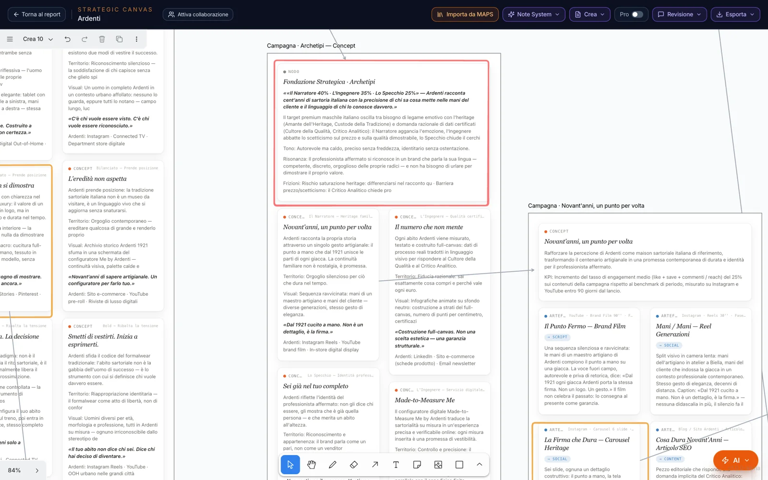Expand the 84% zoom control arrow

(37, 470)
